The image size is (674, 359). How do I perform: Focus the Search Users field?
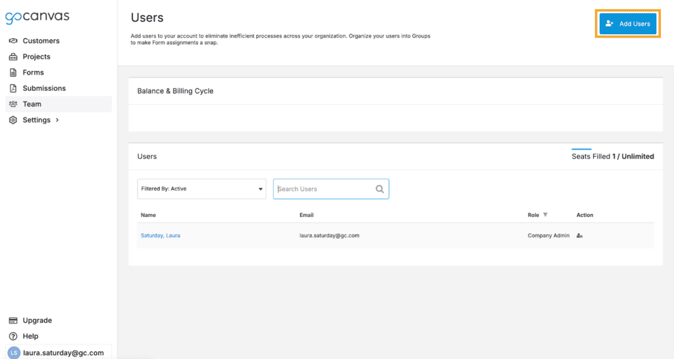tap(331, 189)
